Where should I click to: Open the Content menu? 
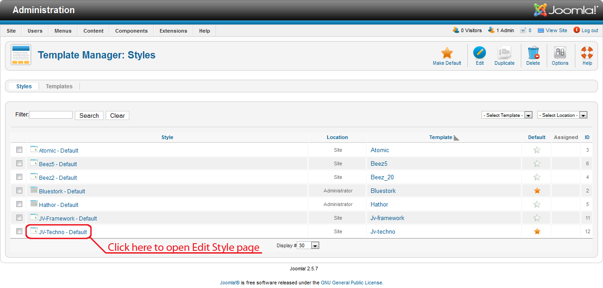[x=93, y=31]
